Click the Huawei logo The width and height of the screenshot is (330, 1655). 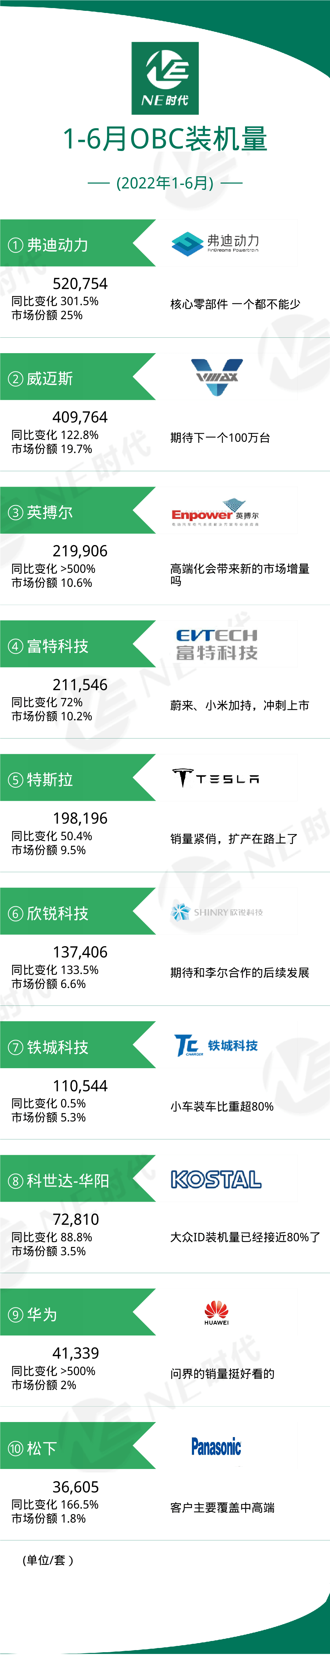pyautogui.click(x=217, y=1313)
